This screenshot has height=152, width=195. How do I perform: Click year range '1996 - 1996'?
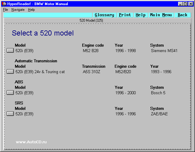click(125, 114)
